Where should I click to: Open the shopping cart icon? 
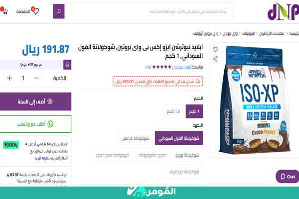pyautogui.click(x=4, y=11)
